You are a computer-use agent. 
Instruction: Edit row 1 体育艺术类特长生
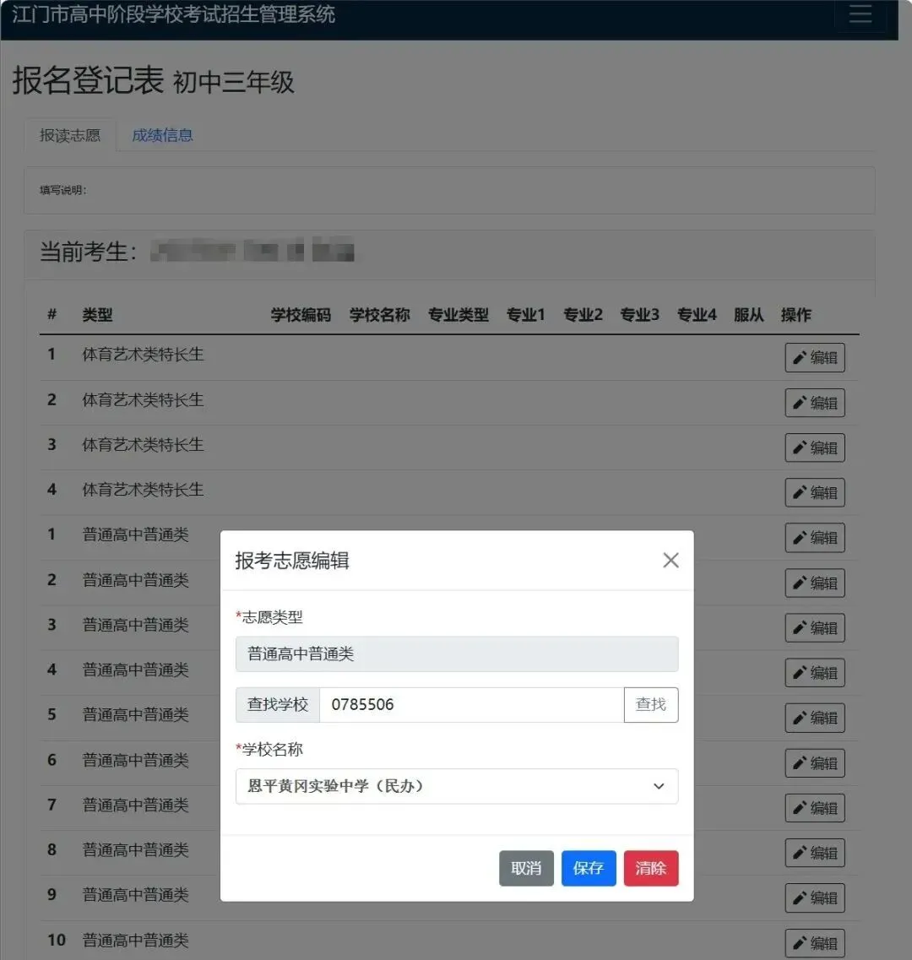[x=815, y=357]
